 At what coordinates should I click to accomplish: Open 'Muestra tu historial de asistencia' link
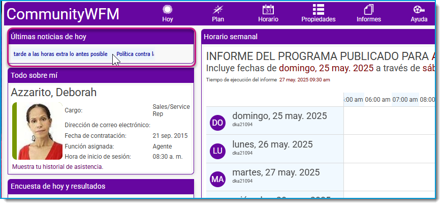(57, 167)
